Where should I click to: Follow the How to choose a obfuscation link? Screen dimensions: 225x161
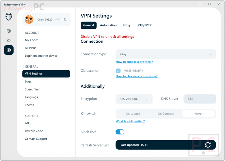[x=137, y=76]
